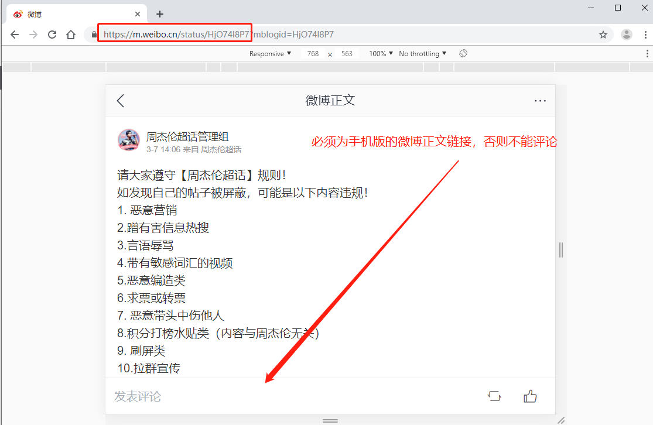Open 周杰伦超话管理组 avatar
Viewport: 653px width, 425px height.
click(x=129, y=140)
